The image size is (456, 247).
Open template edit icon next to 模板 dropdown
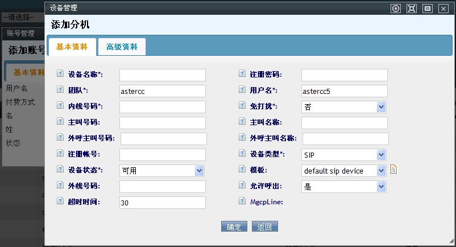click(393, 169)
